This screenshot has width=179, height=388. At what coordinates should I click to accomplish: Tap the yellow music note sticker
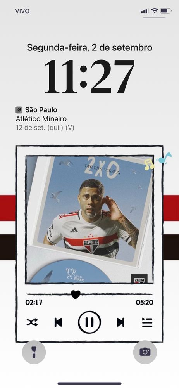(149, 165)
